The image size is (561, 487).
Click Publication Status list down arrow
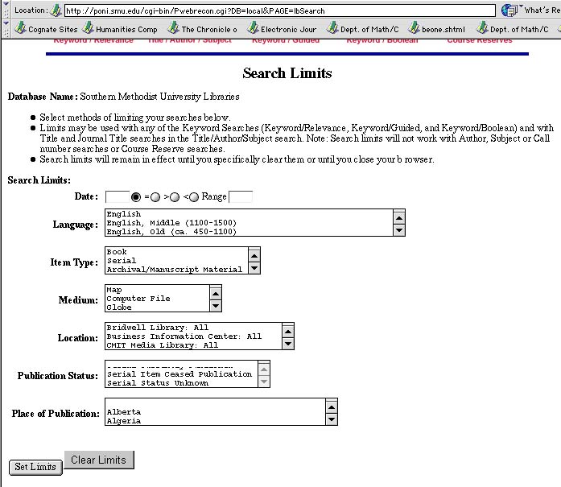click(x=264, y=382)
